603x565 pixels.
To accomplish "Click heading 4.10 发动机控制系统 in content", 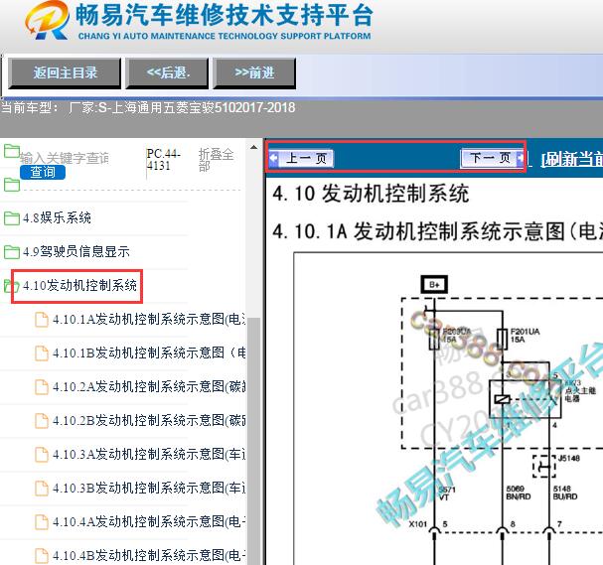I will pyautogui.click(x=371, y=194).
